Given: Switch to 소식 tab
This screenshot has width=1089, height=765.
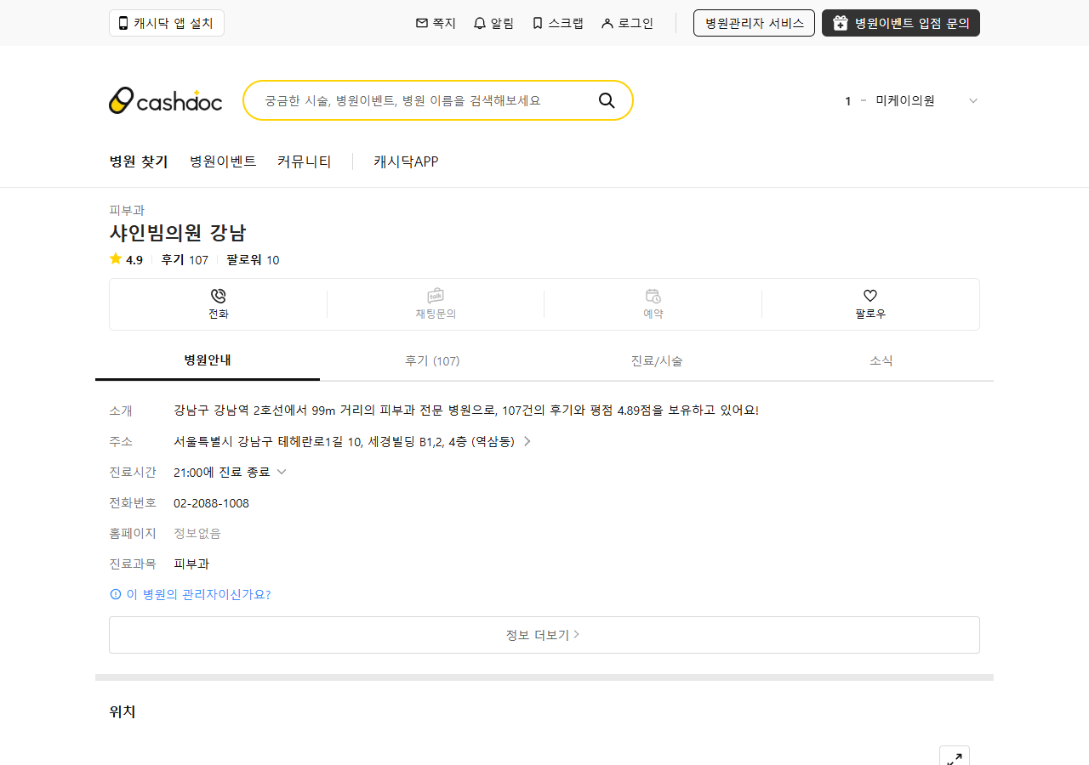Looking at the screenshot, I should point(881,360).
